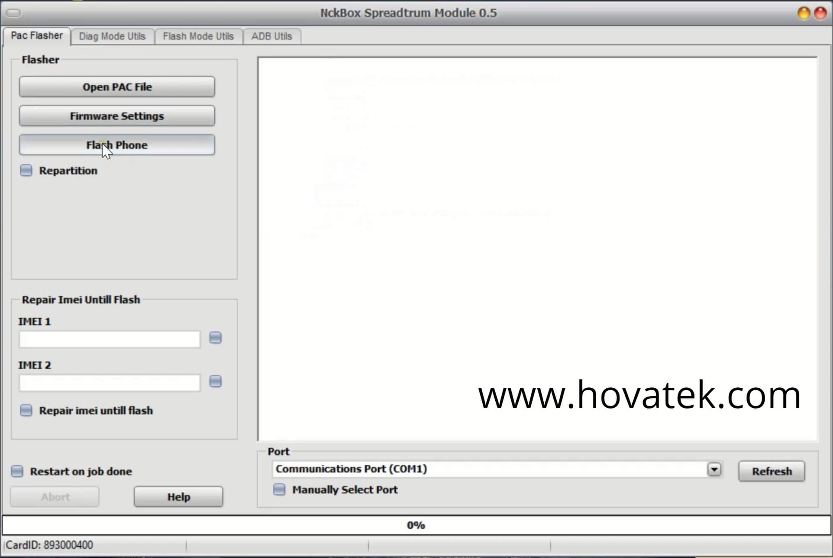833x558 pixels.
Task: Focus the IMEI 1 input field
Action: tap(110, 339)
